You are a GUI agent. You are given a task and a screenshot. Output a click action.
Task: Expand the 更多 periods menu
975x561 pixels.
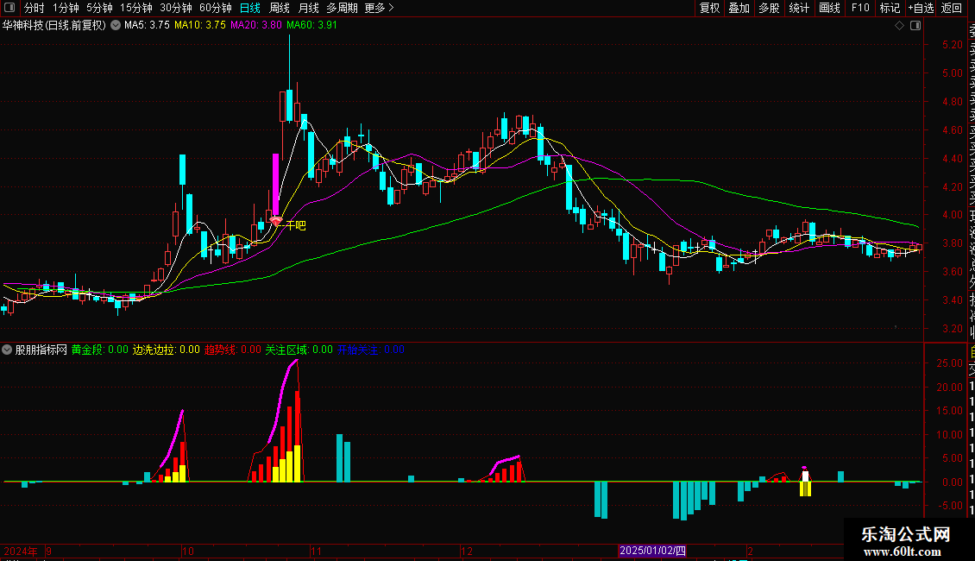pos(380,8)
